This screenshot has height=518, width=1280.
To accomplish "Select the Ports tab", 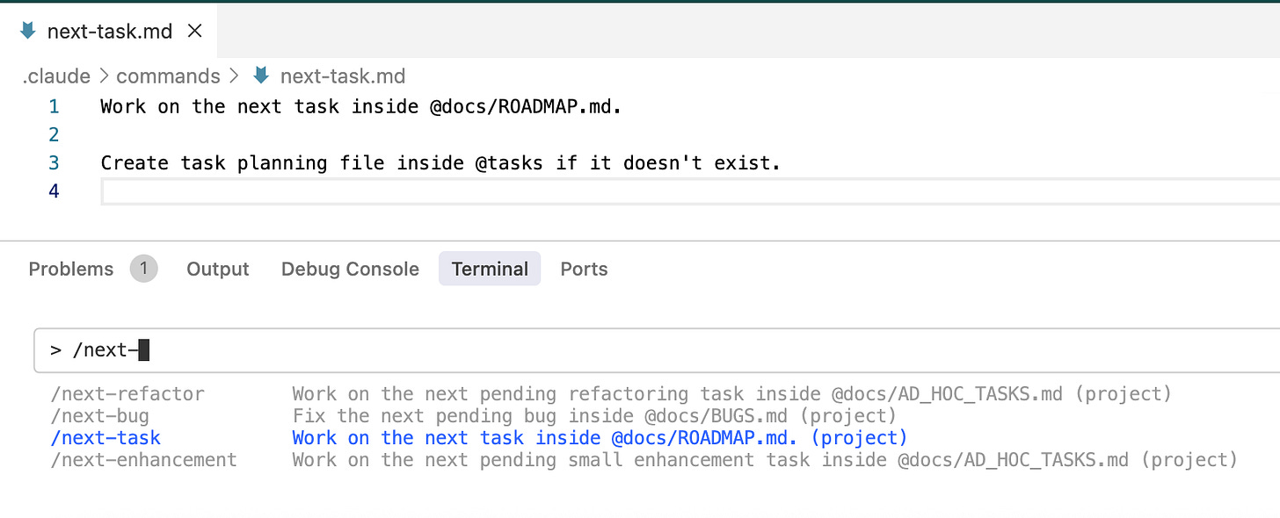I will [x=583, y=269].
